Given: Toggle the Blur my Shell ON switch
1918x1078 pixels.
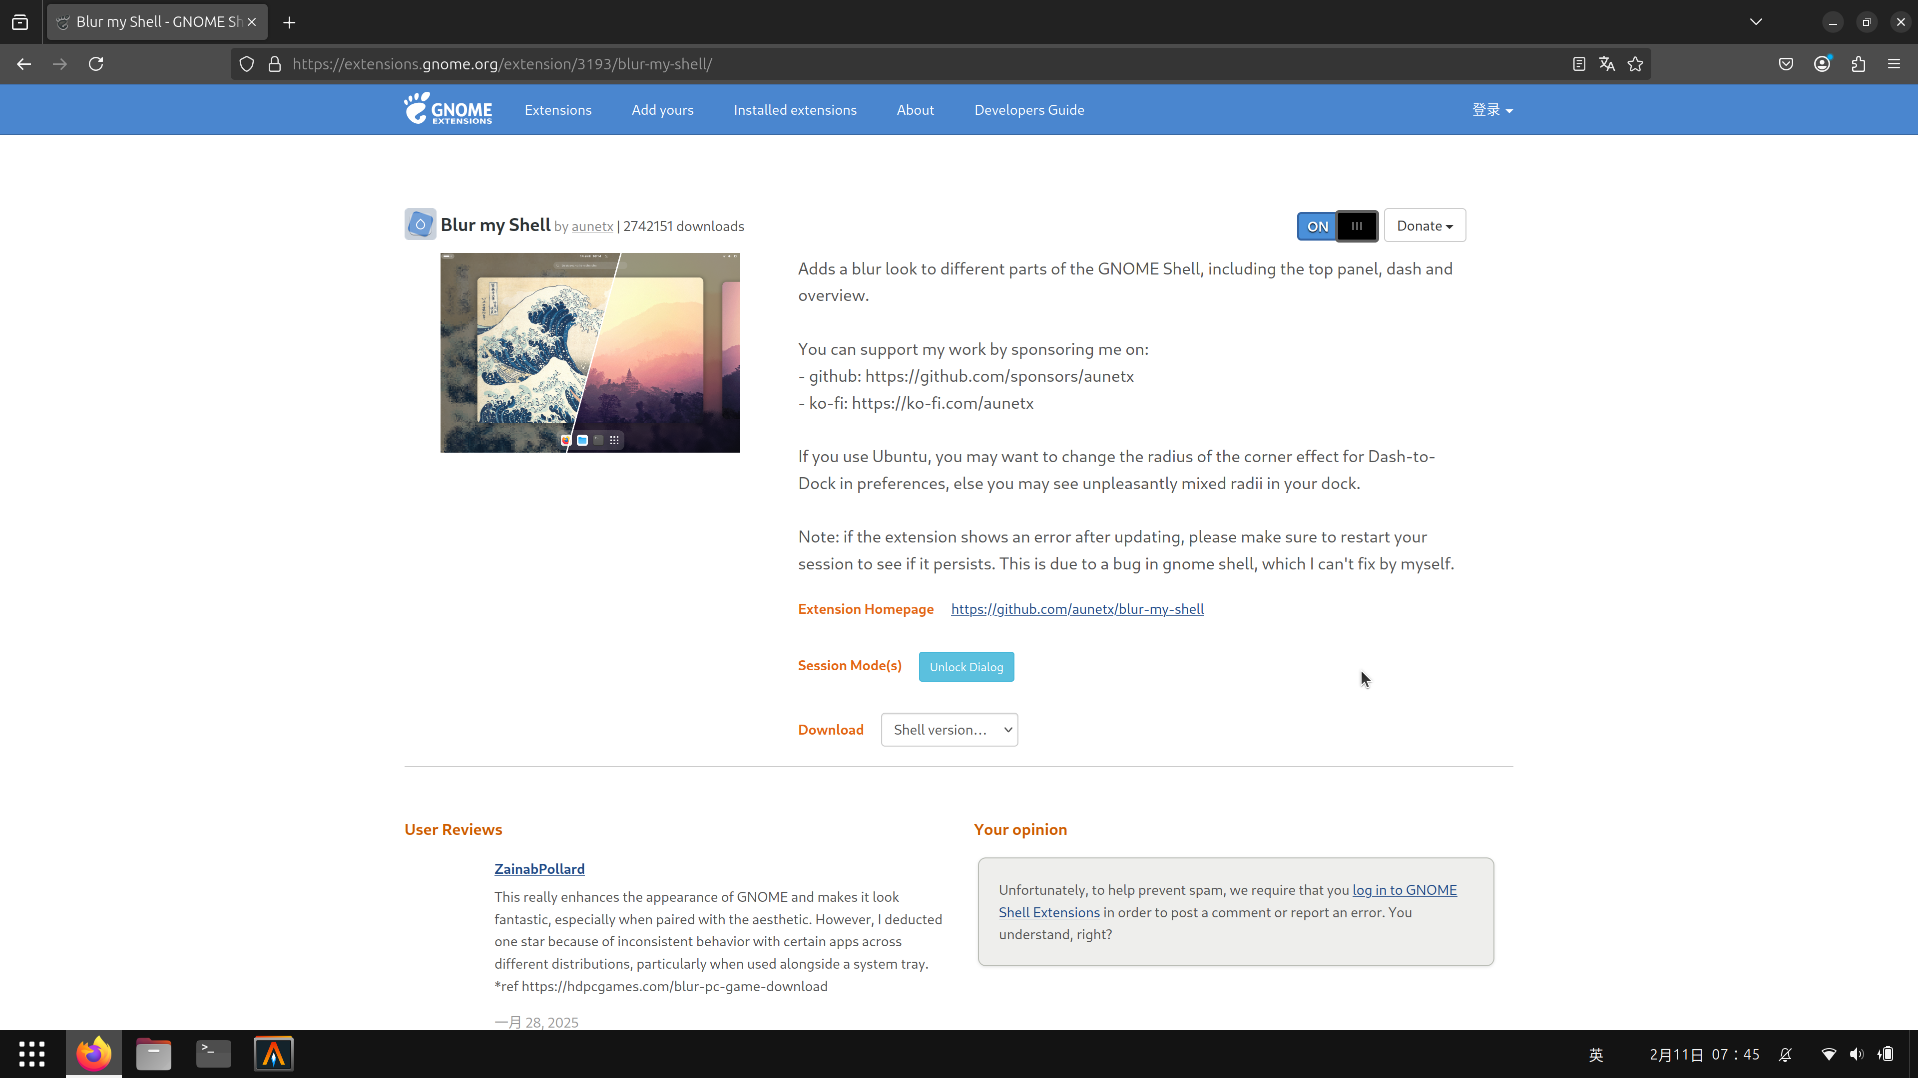Looking at the screenshot, I should pos(1337,226).
